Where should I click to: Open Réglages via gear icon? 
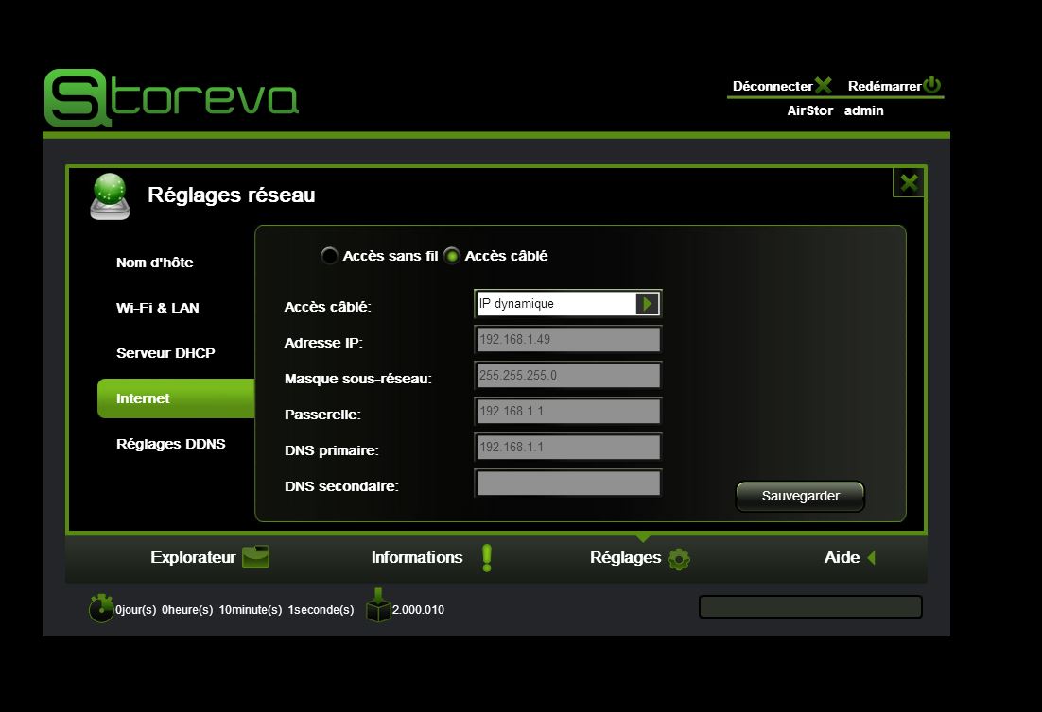coord(678,558)
